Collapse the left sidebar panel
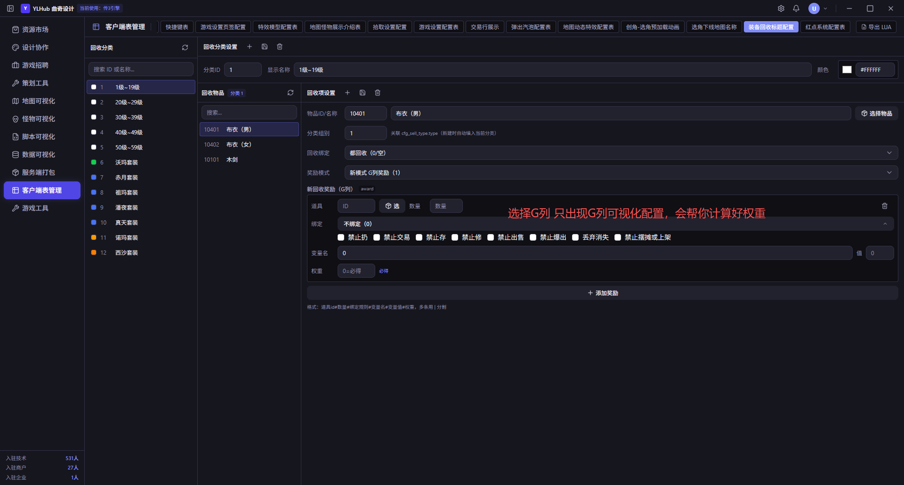Screen dimensions: 904x485 (x=10, y=8)
